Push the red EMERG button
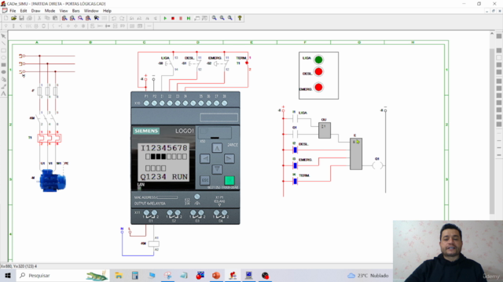Screen dimensions: 503x282 pos(318,87)
